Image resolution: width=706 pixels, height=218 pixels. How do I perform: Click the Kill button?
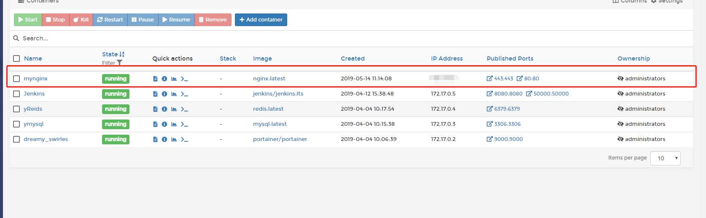pos(81,20)
